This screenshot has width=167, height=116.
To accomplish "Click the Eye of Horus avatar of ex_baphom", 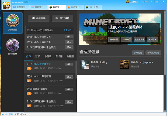I will [124, 64].
